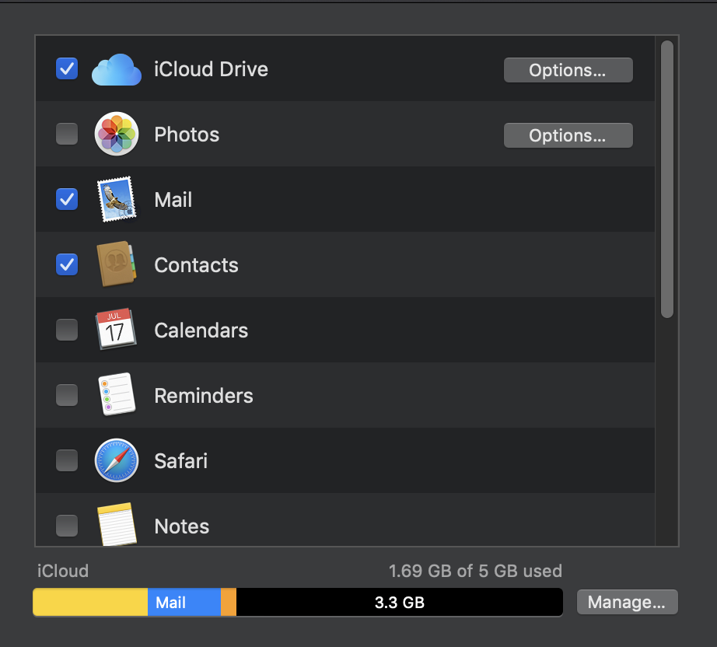Viewport: 717px width, 647px height.
Task: Click the services list scrollbar thumb
Action: tap(667, 179)
